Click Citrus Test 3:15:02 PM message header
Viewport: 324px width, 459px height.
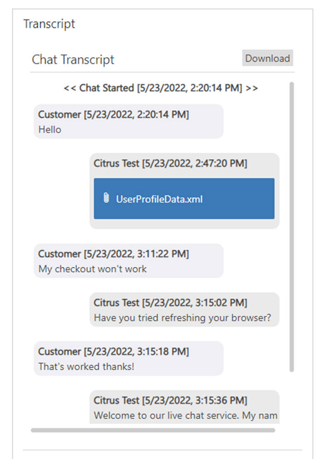[170, 302]
